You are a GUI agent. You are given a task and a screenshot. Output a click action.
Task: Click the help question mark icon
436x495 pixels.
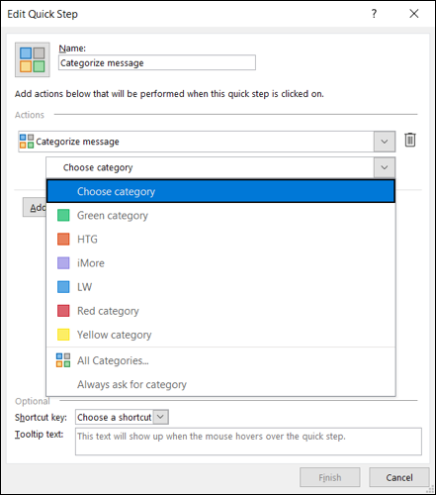click(374, 14)
